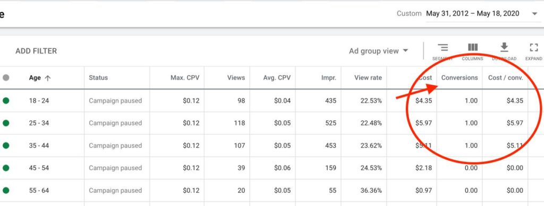Open the Columns icon
The height and width of the screenshot is (206, 544).
tap(472, 47)
